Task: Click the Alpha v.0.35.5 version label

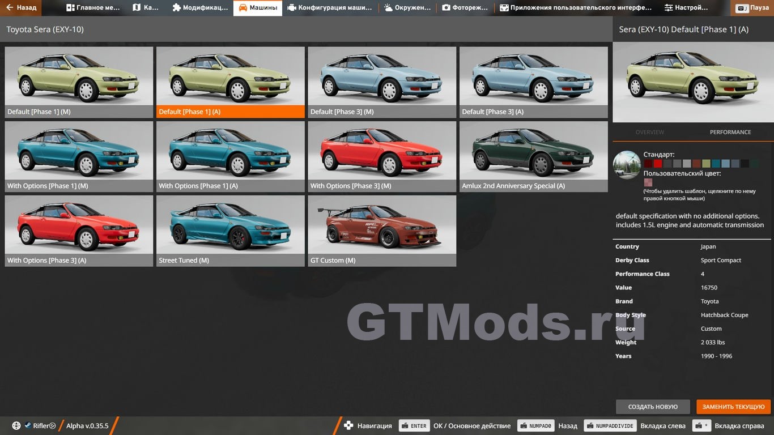Action: (87, 426)
